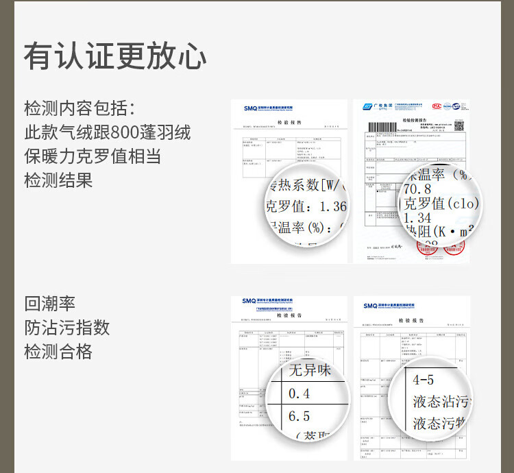Click the text 检测内容包括:
Viewport: 514px width, 473px height.
click(80, 108)
